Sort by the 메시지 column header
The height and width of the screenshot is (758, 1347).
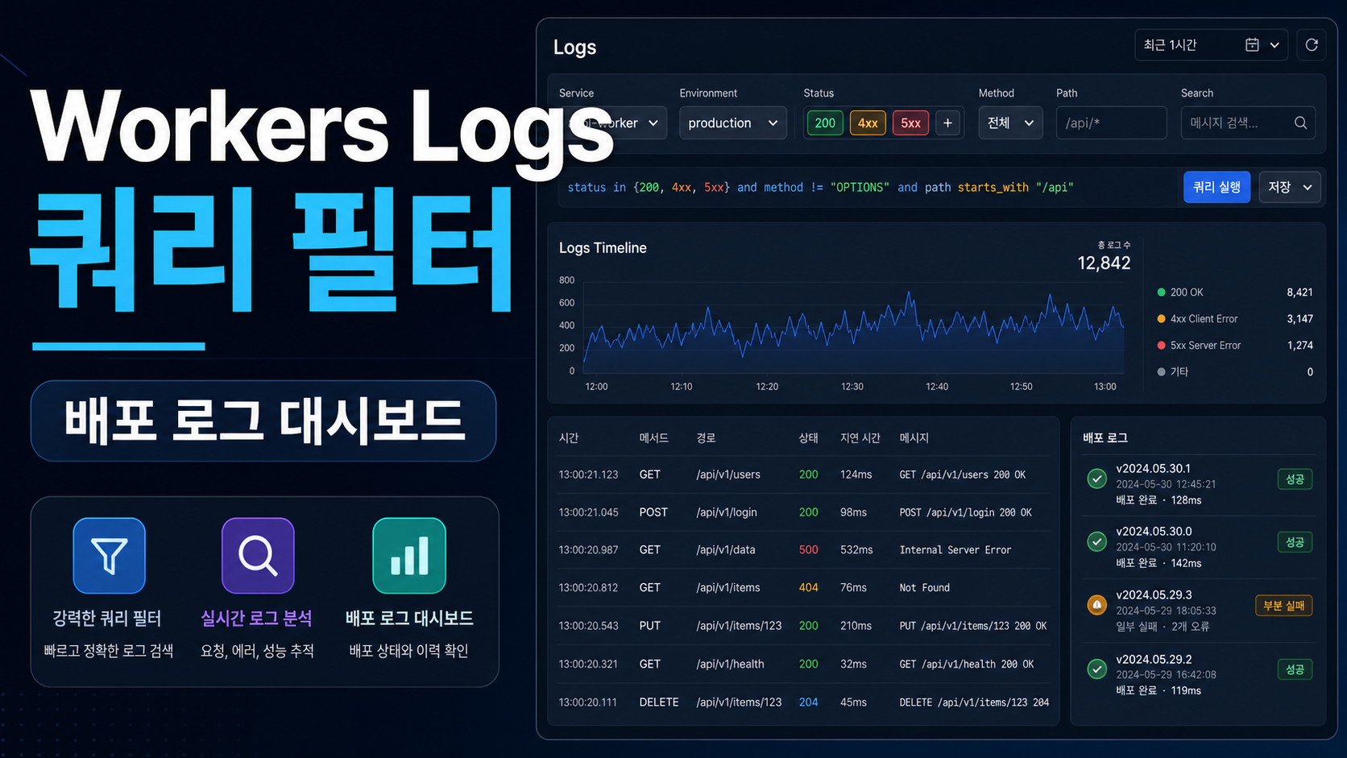coord(914,438)
